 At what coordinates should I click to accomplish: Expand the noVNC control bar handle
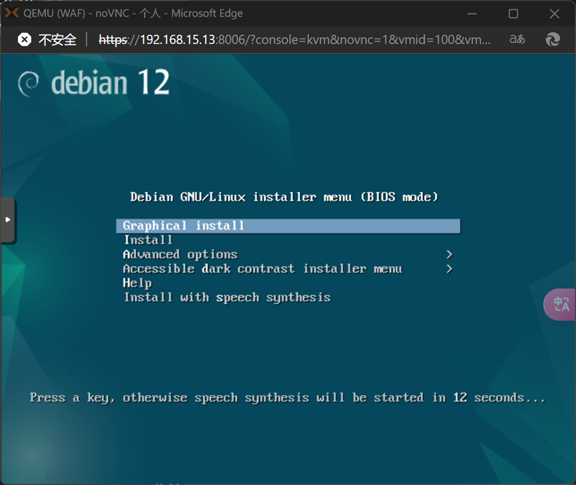point(7,220)
